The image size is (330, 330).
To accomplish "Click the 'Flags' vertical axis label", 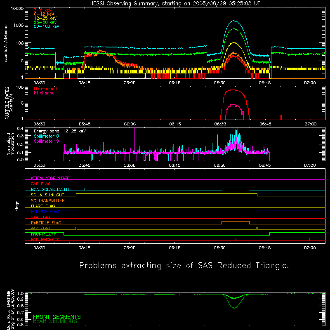I will click(16, 206).
